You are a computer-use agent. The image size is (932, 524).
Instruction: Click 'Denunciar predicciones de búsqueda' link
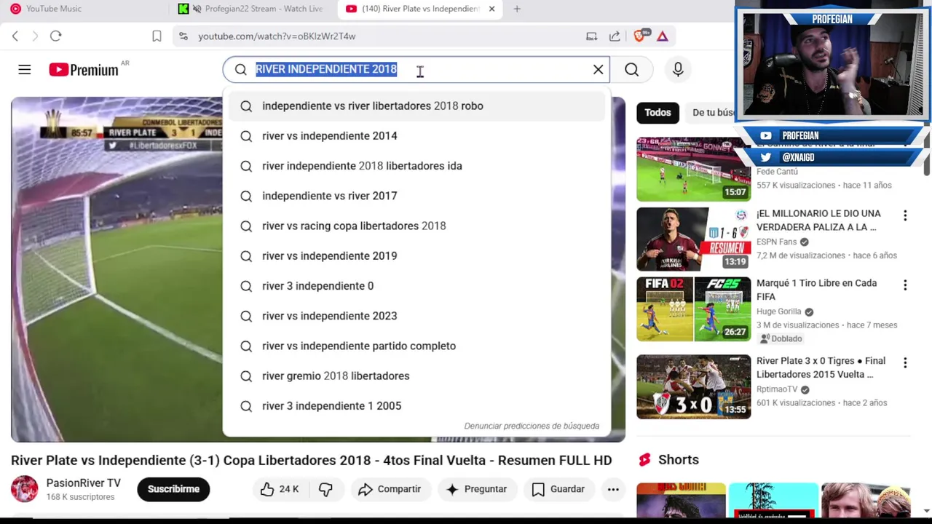[x=532, y=426]
